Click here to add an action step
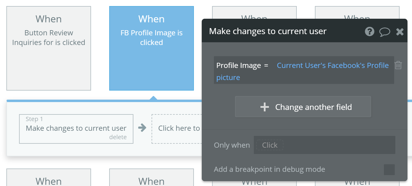The width and height of the screenshot is (412, 186). pos(177,129)
